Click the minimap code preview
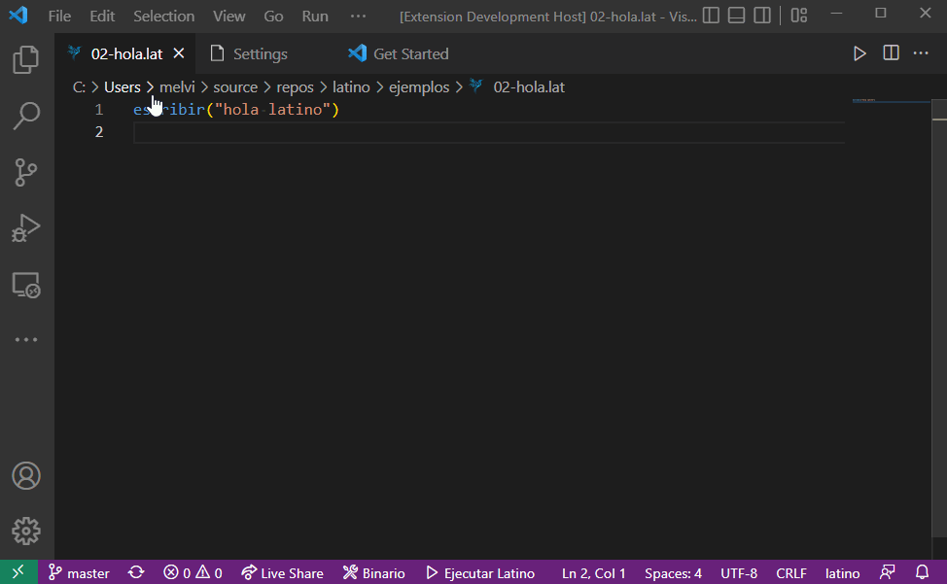 pos(891,101)
